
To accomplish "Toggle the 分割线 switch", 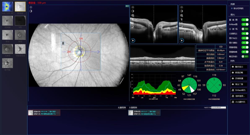I will coord(244,29).
